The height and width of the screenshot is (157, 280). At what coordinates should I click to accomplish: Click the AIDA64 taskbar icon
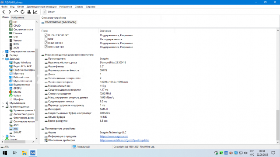click(33, 153)
